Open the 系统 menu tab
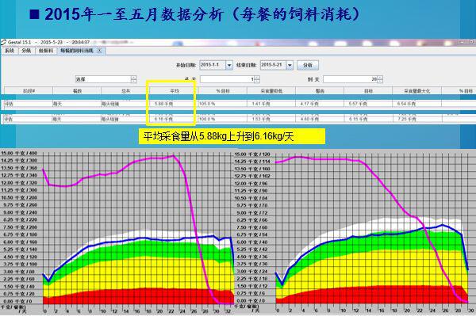The image size is (476, 316). pos(10,51)
